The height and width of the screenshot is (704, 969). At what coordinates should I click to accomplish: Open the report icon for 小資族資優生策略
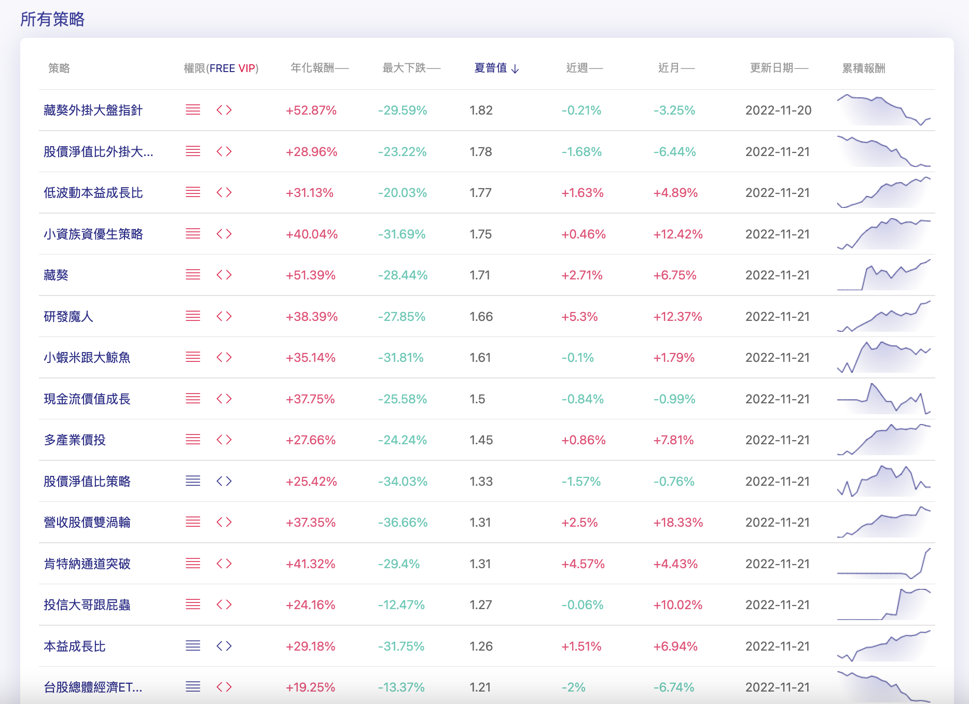click(192, 234)
